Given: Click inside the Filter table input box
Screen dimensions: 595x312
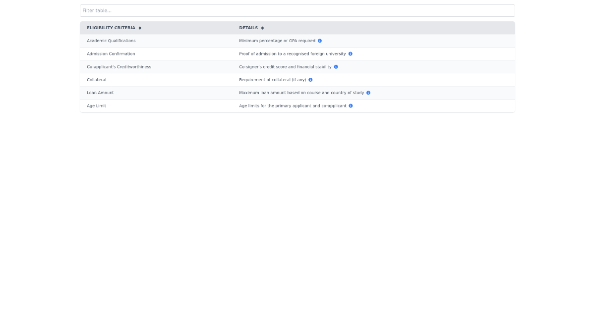Looking at the screenshot, I should tap(297, 10).
